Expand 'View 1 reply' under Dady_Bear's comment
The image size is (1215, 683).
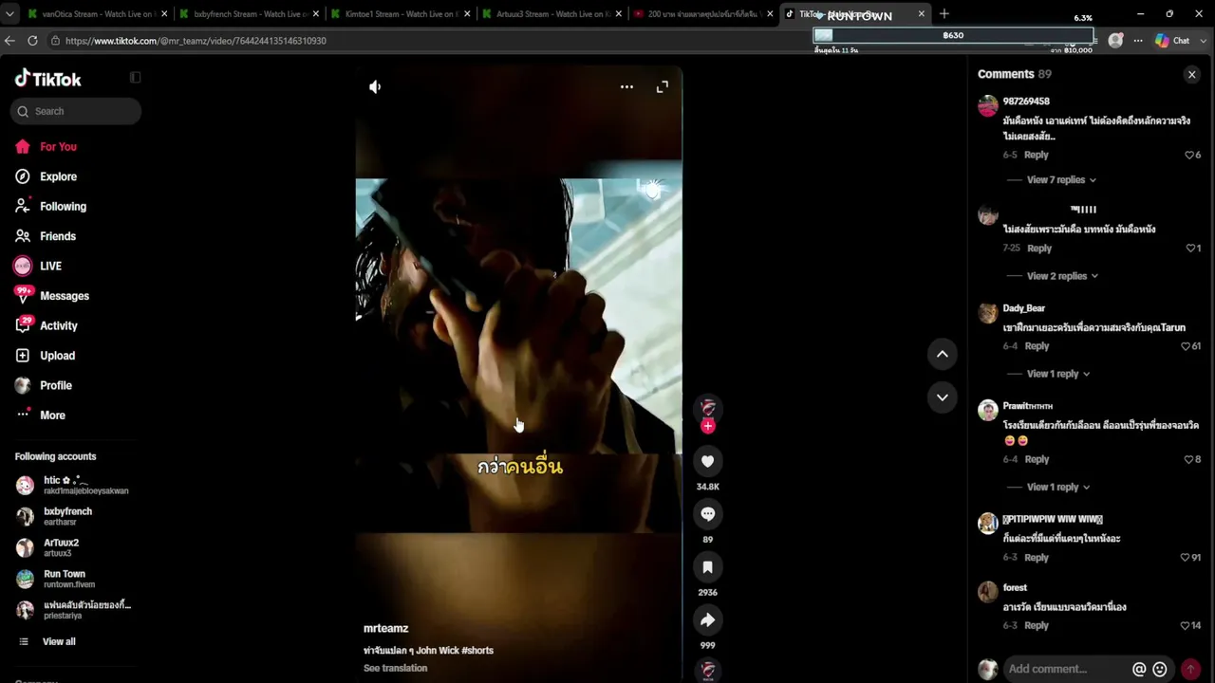point(1058,374)
